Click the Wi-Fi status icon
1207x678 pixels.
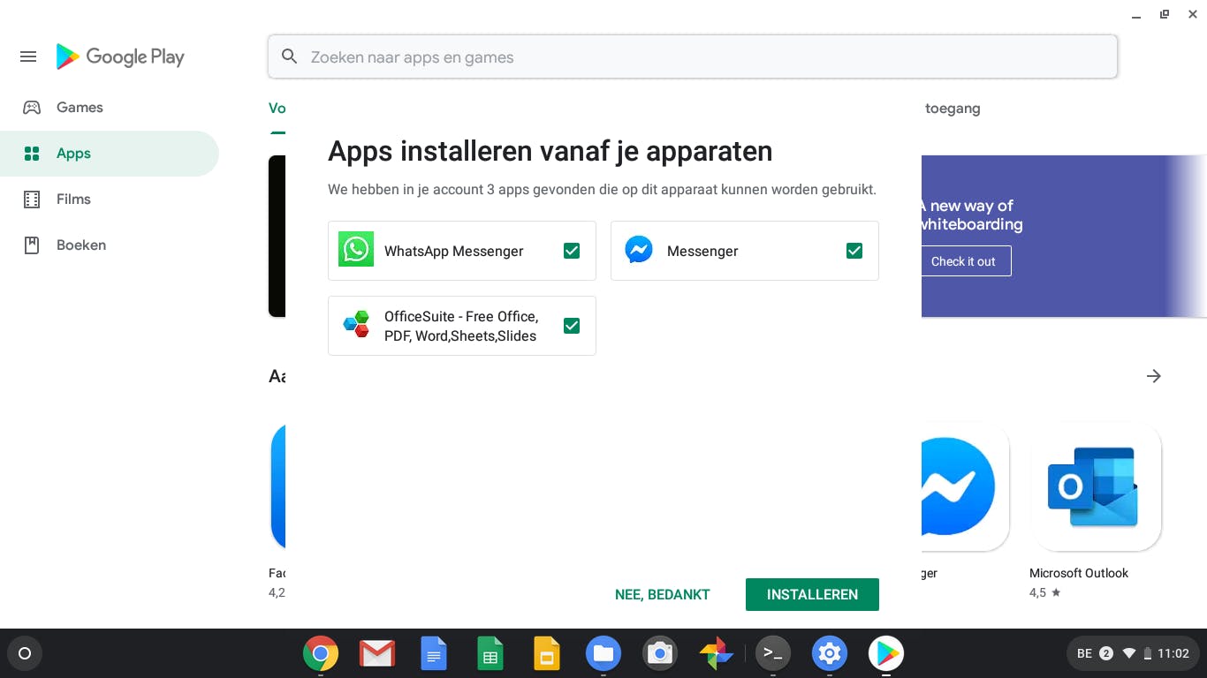tap(1129, 653)
